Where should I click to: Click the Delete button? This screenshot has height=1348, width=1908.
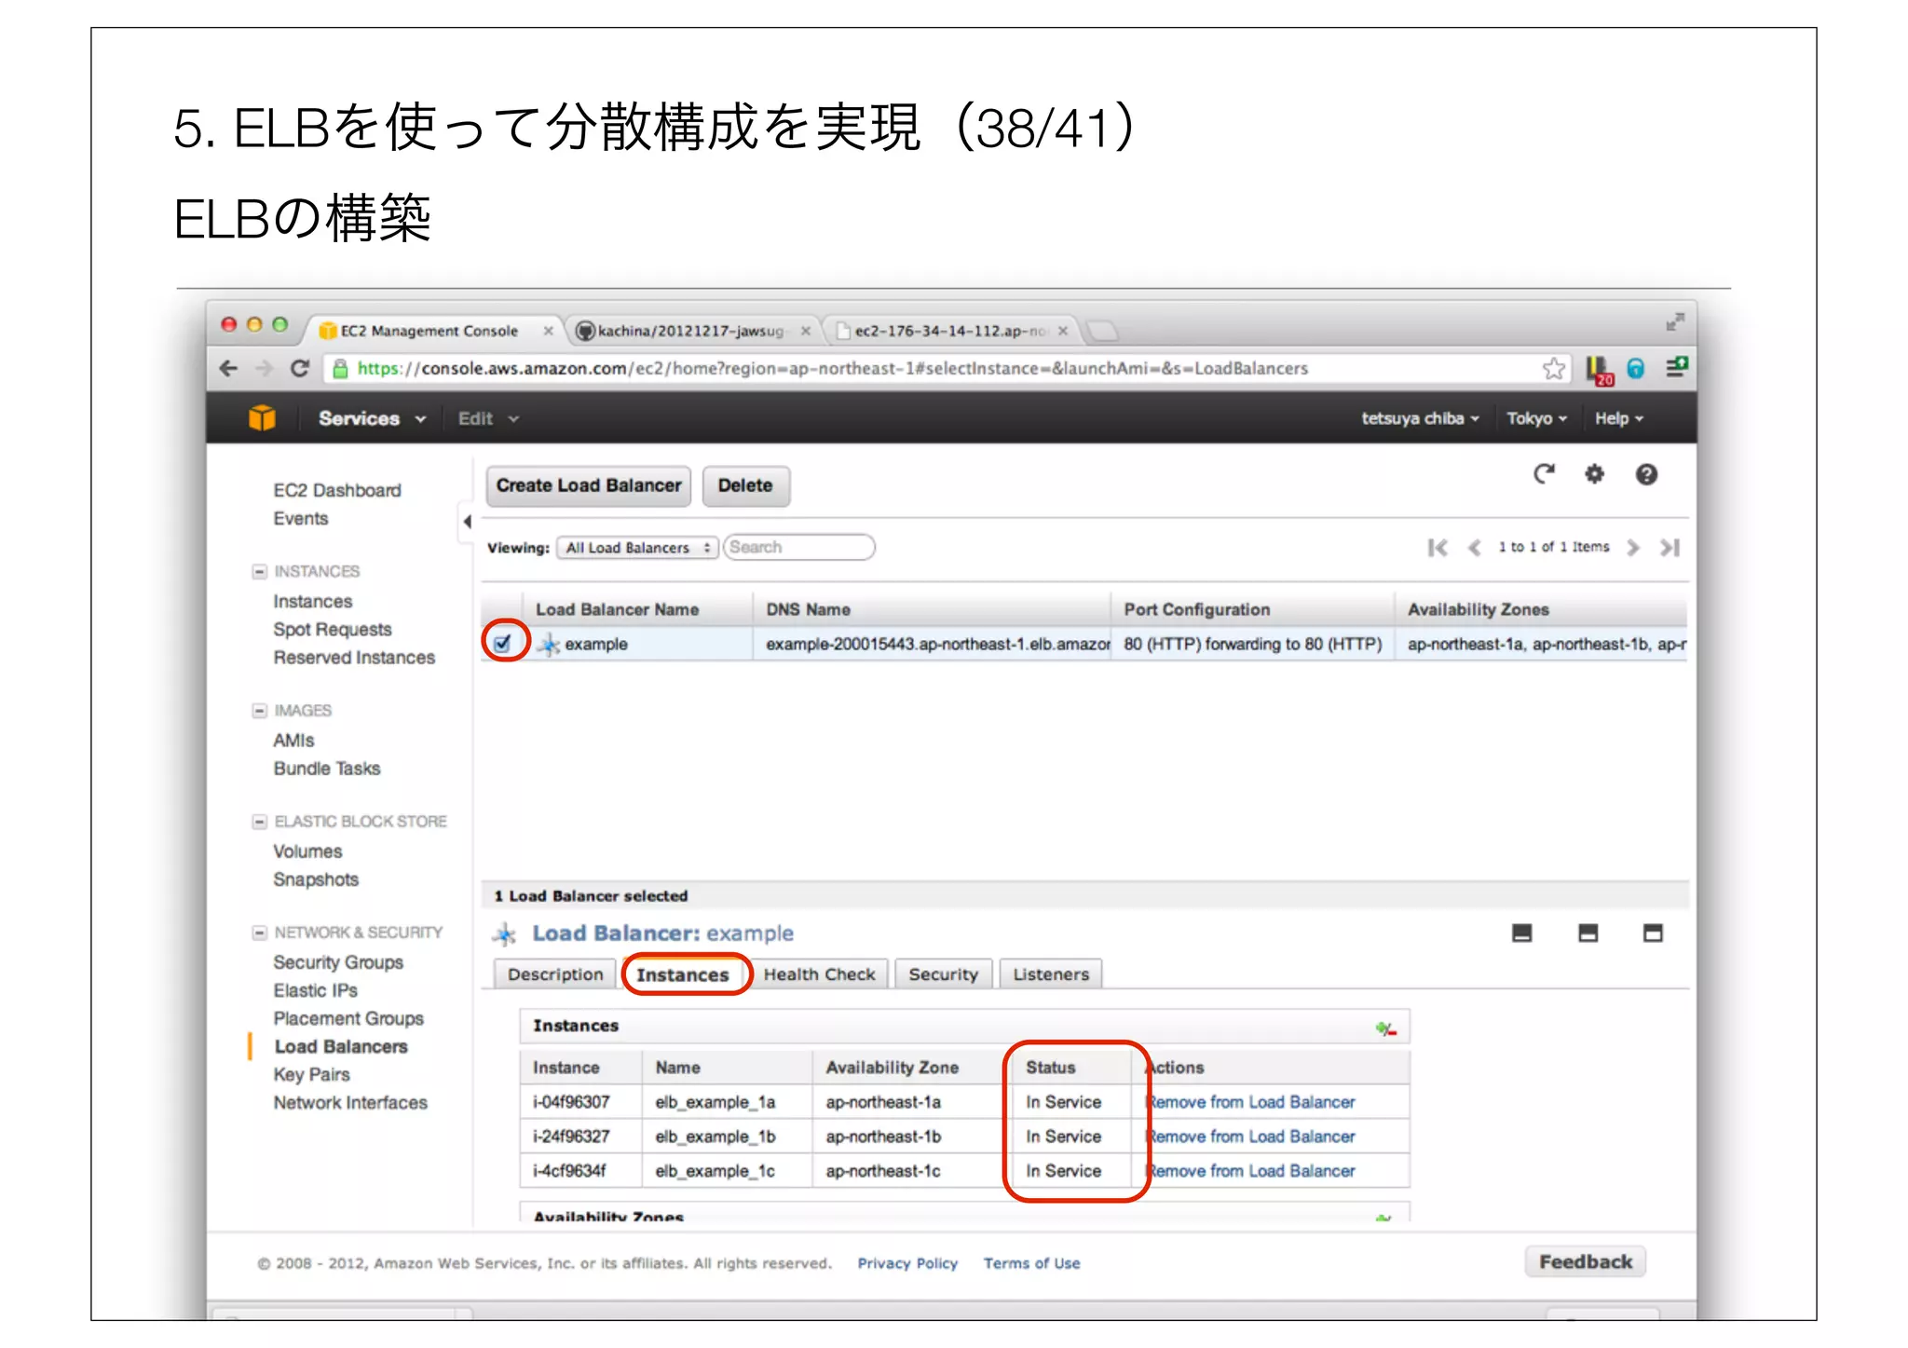tap(745, 485)
